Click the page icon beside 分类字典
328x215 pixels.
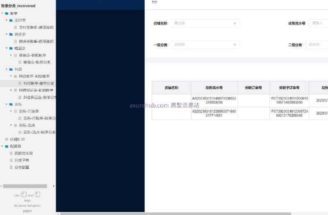pos(11,160)
